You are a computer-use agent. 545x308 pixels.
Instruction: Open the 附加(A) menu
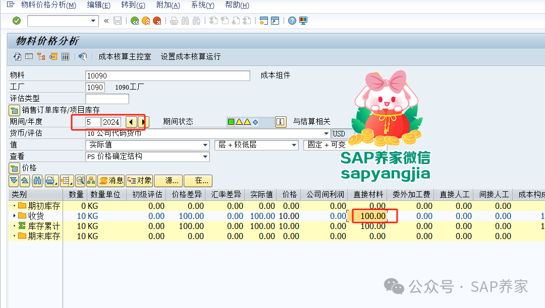168,5
